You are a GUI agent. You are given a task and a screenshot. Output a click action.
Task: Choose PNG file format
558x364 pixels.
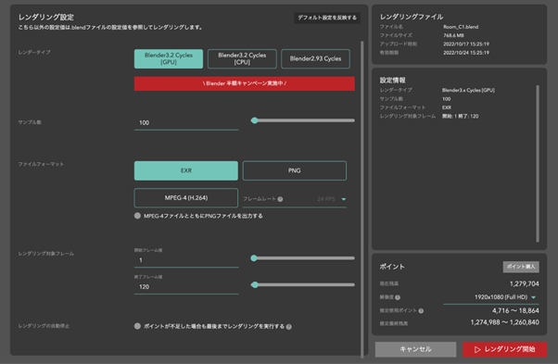tap(295, 170)
